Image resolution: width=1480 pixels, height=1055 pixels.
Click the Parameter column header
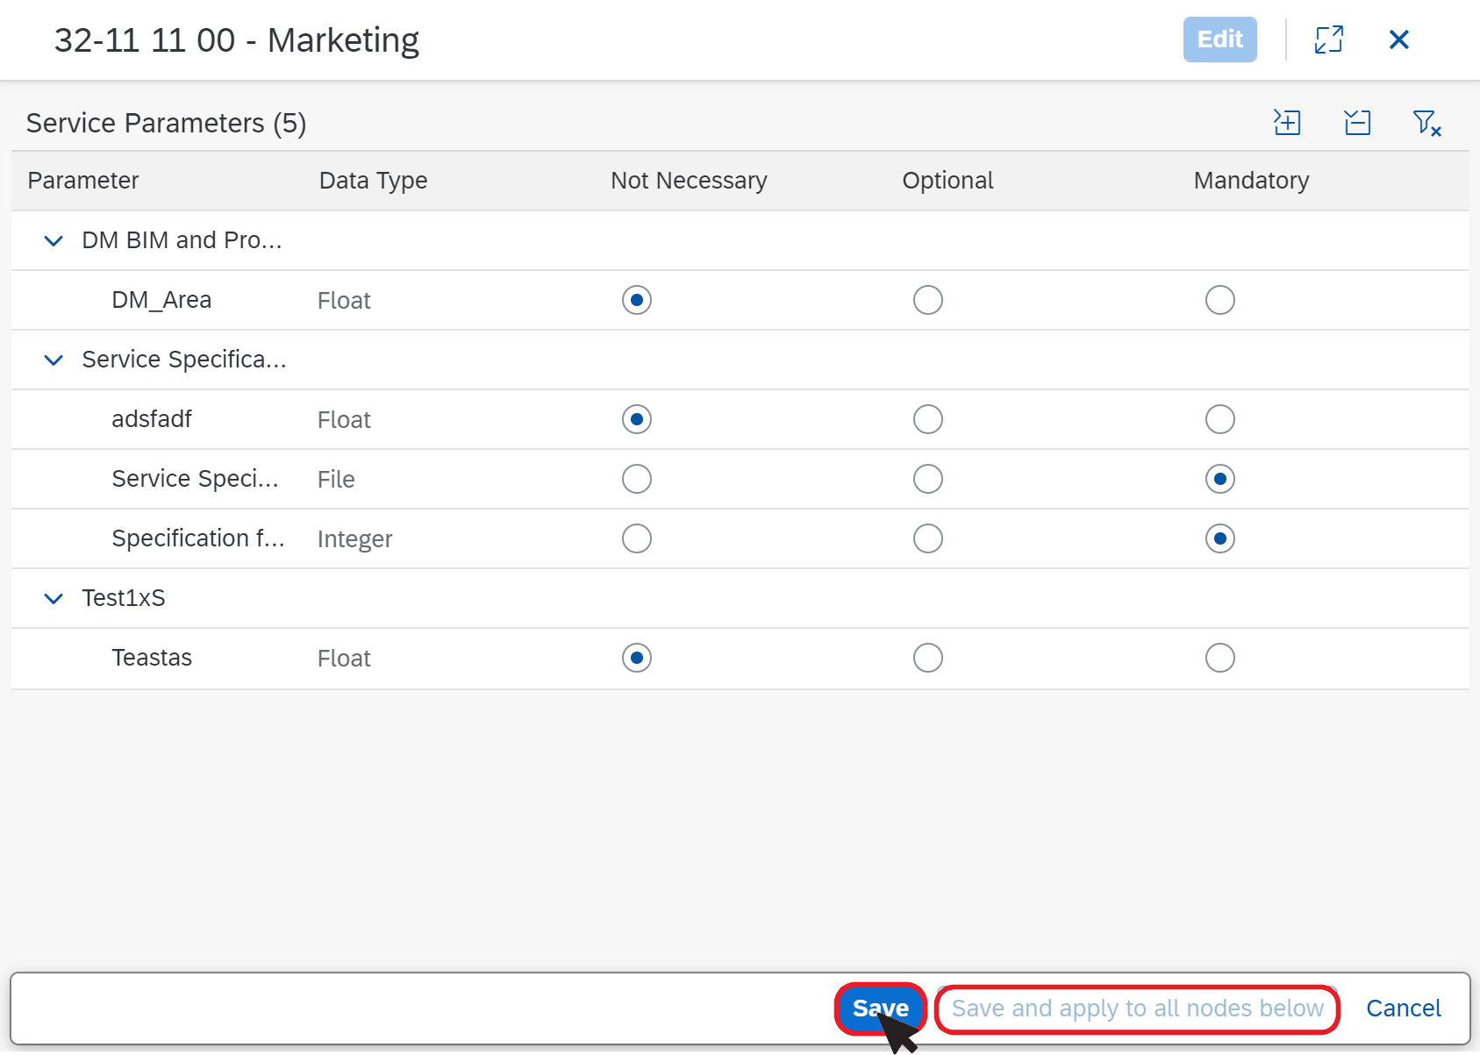tap(83, 181)
